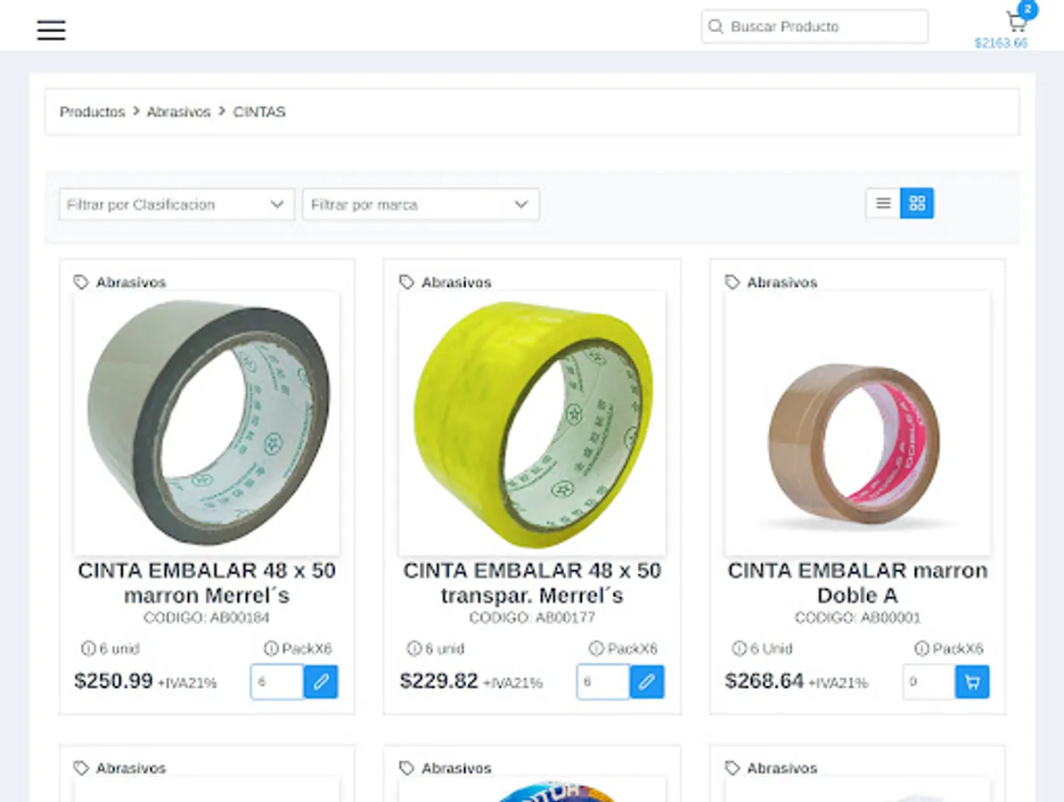Go to Productos breadcrumb

pyautogui.click(x=93, y=112)
